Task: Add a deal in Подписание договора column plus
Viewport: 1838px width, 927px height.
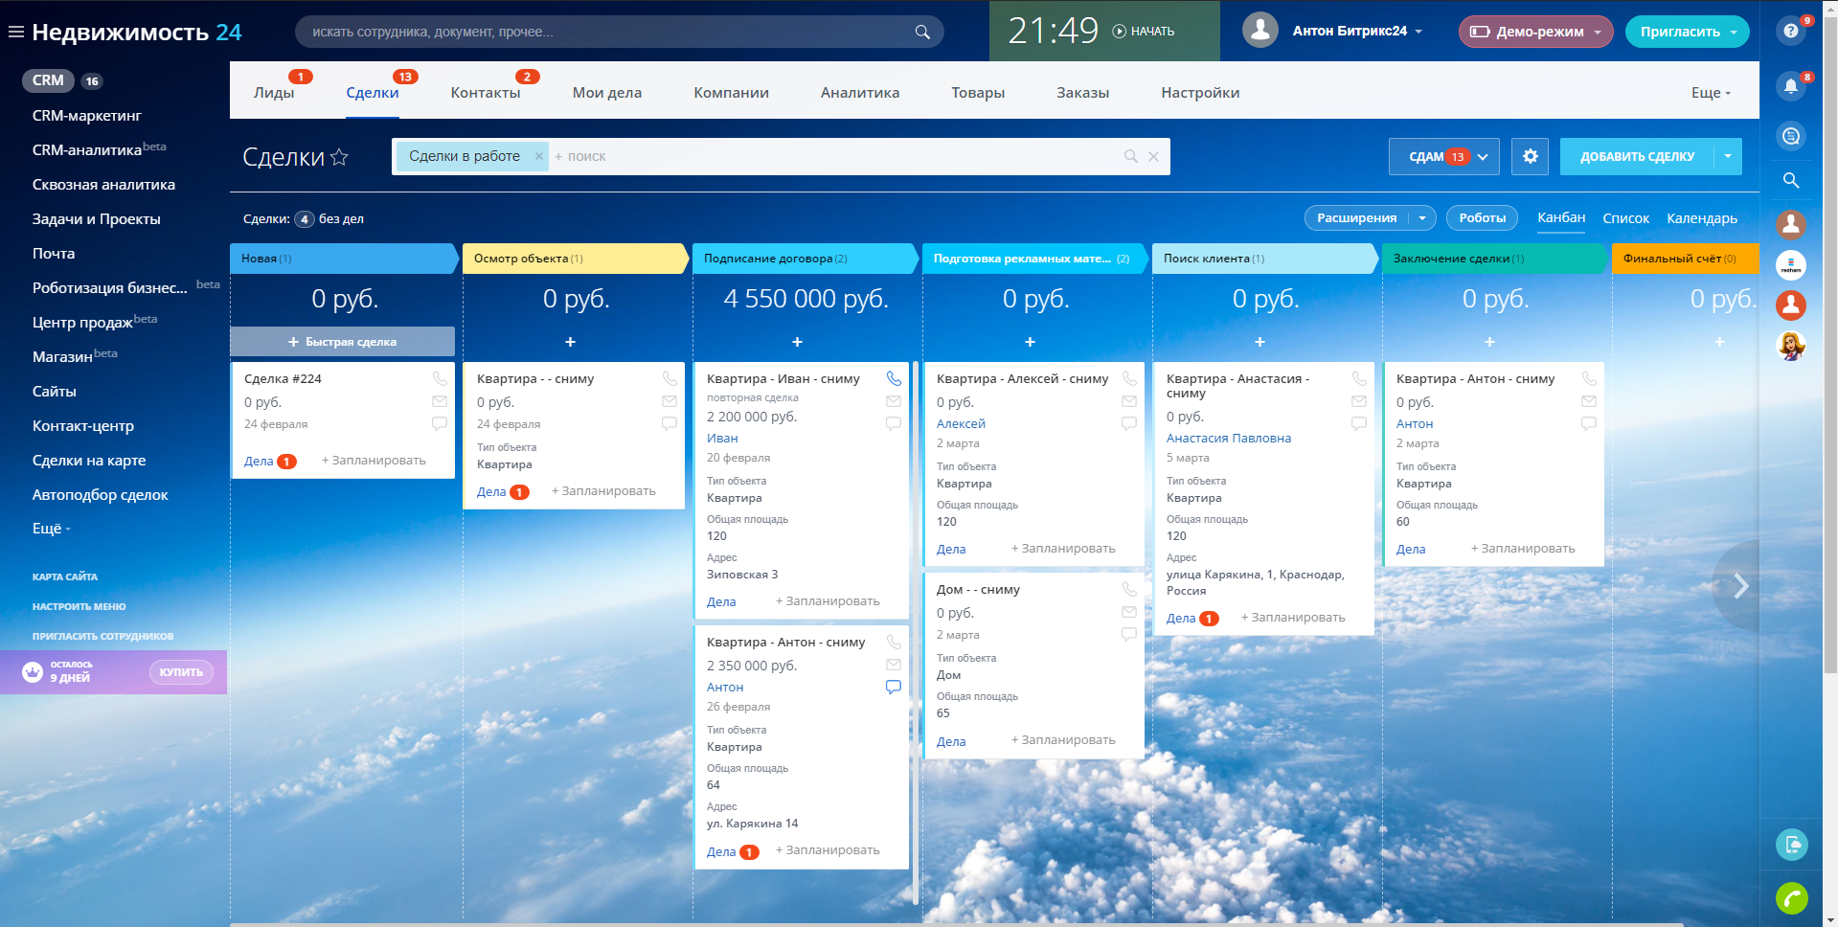Action: (797, 342)
